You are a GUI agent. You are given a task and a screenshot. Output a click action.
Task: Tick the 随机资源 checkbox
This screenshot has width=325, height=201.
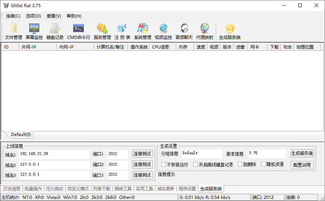pos(263,164)
